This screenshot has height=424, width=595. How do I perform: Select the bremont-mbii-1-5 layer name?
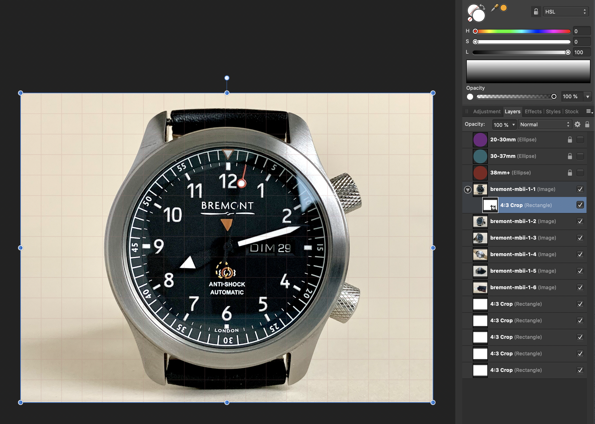tap(513, 271)
